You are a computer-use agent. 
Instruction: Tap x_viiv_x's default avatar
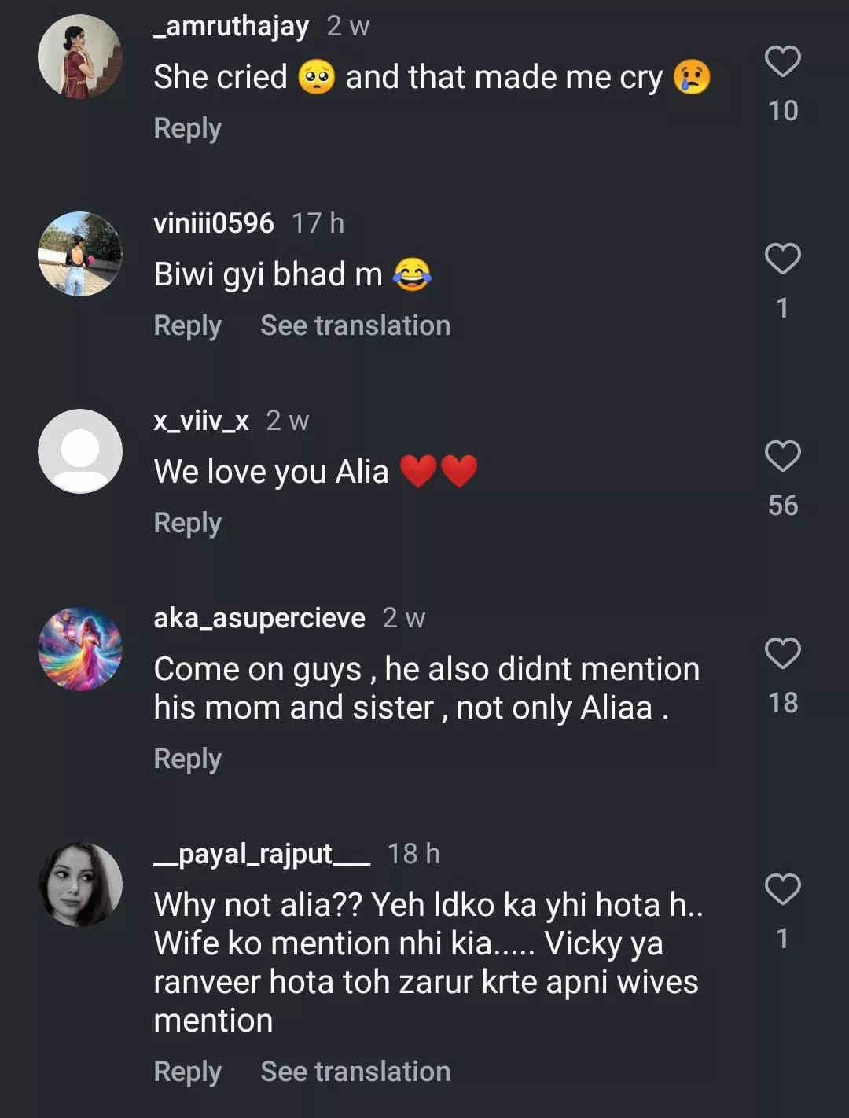click(x=80, y=451)
